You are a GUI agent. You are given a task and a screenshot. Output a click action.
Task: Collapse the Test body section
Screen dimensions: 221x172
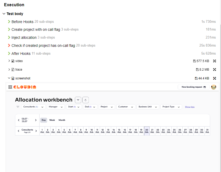(4, 14)
